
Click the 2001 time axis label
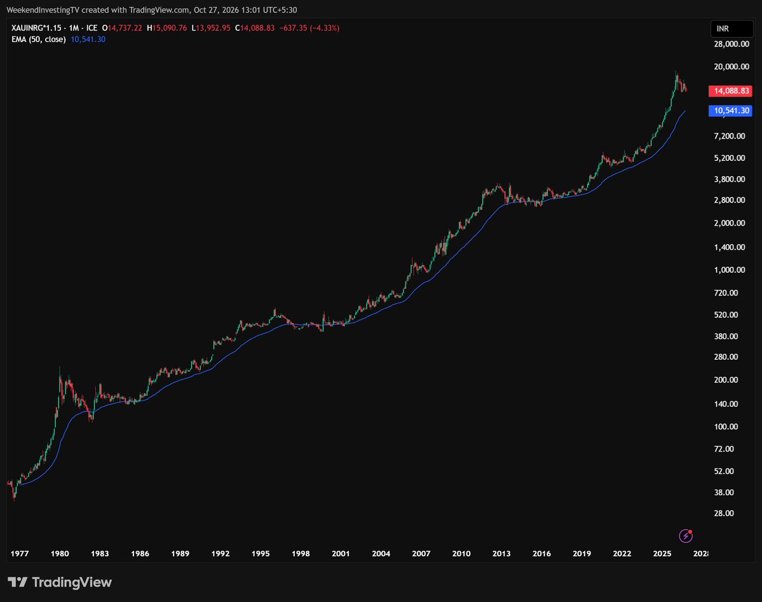pyautogui.click(x=341, y=554)
